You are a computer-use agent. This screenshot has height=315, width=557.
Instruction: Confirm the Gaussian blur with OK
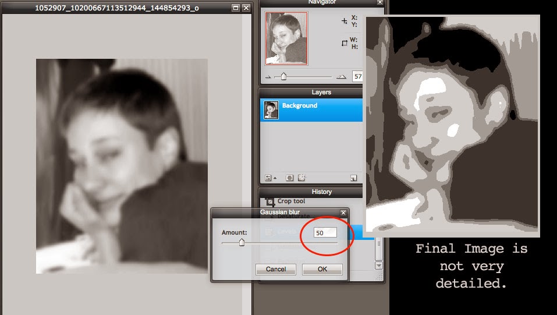point(322,269)
